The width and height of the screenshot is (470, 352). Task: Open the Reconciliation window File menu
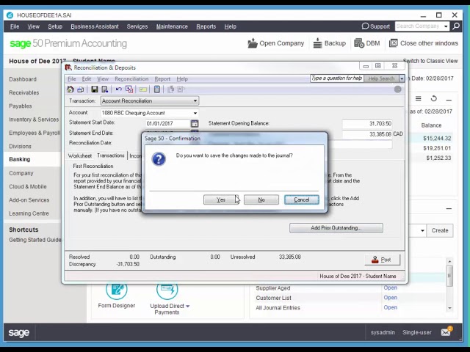click(x=72, y=79)
